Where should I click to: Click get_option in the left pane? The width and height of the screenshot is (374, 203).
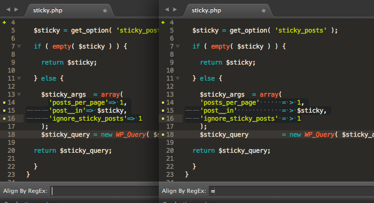pos(90,30)
